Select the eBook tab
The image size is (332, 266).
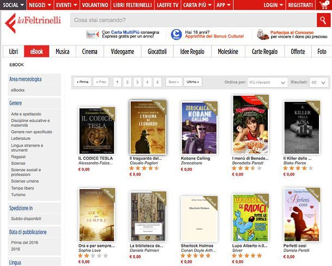[x=36, y=51]
